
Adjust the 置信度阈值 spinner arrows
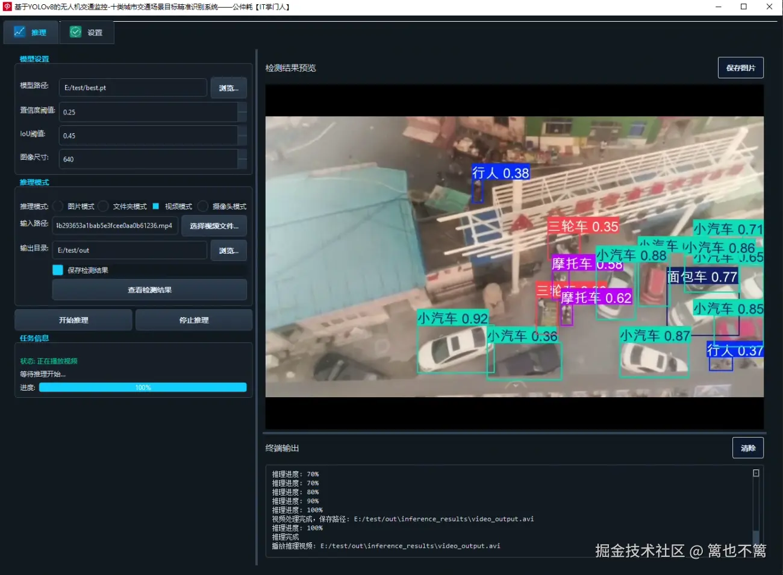tap(242, 112)
